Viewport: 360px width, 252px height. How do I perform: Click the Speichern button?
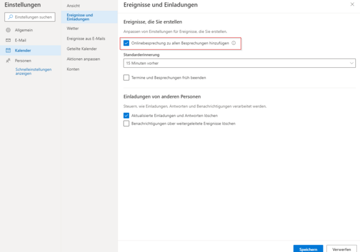pos(308,248)
